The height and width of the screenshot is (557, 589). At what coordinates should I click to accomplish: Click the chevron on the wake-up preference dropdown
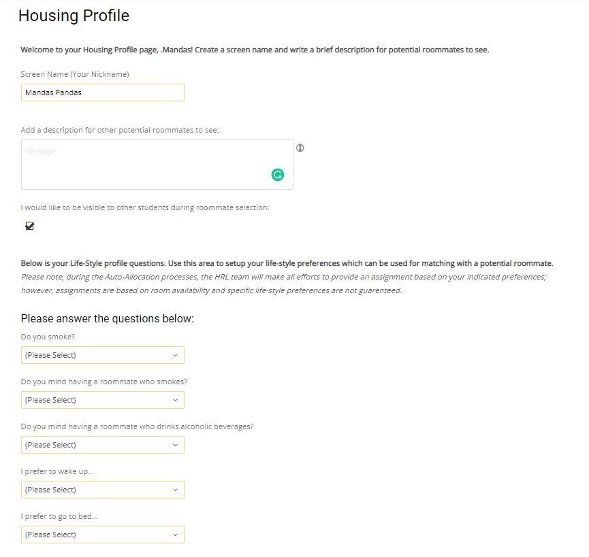point(176,490)
